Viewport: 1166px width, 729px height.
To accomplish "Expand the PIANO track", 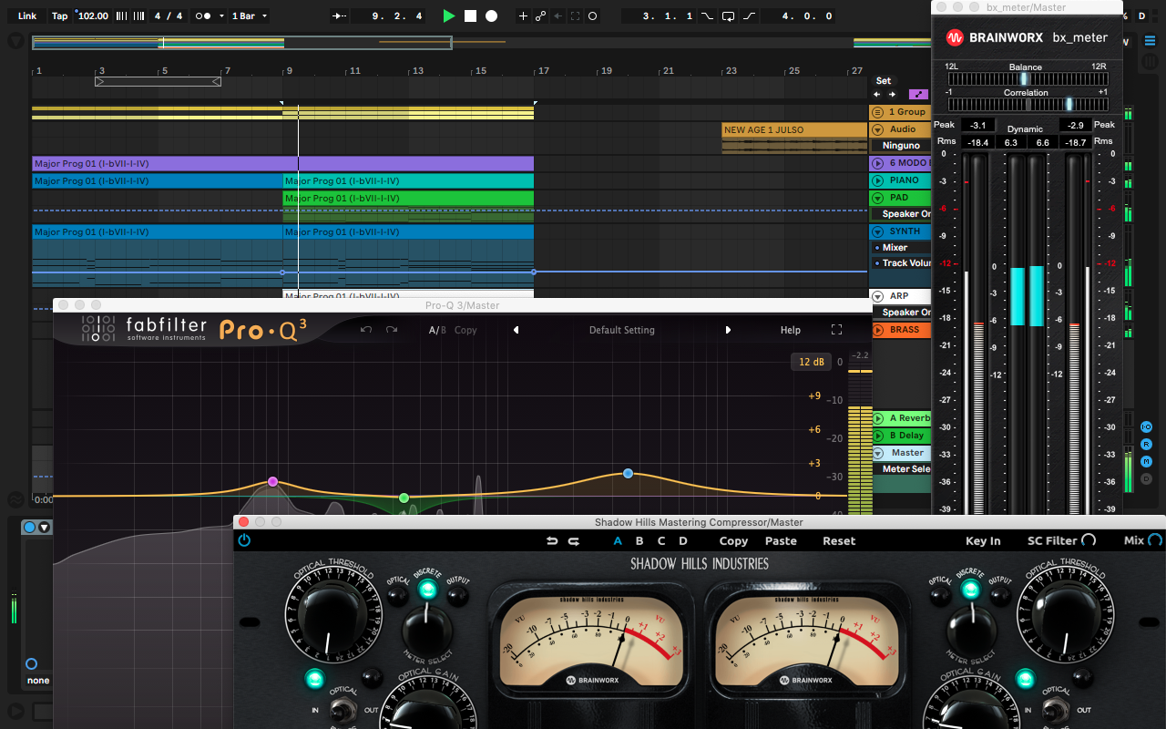I will pos(877,180).
